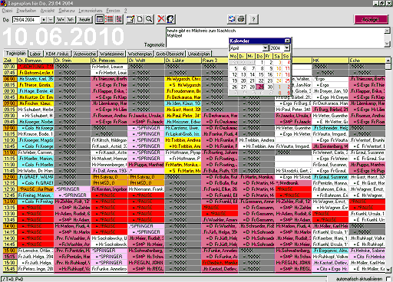
Task: Click into the Tagesnotiz text area
Action: (x=275, y=38)
